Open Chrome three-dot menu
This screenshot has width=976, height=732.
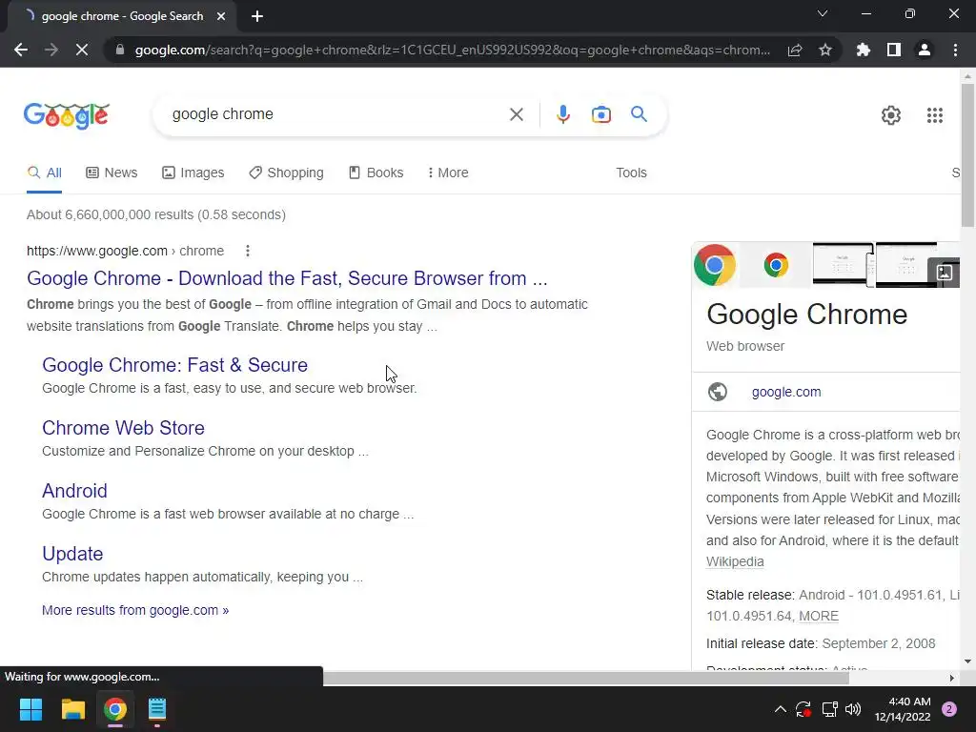click(x=955, y=50)
